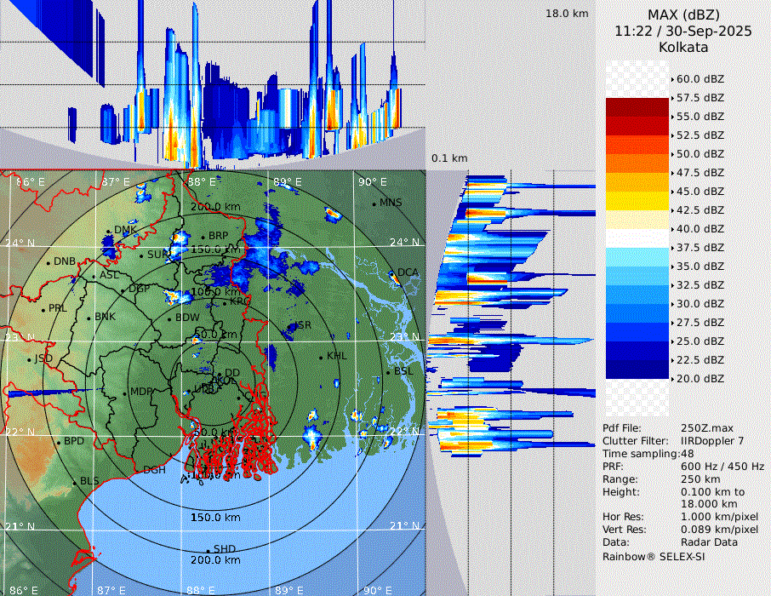Click the yellow 45.0 dBZ legend color

637,201
